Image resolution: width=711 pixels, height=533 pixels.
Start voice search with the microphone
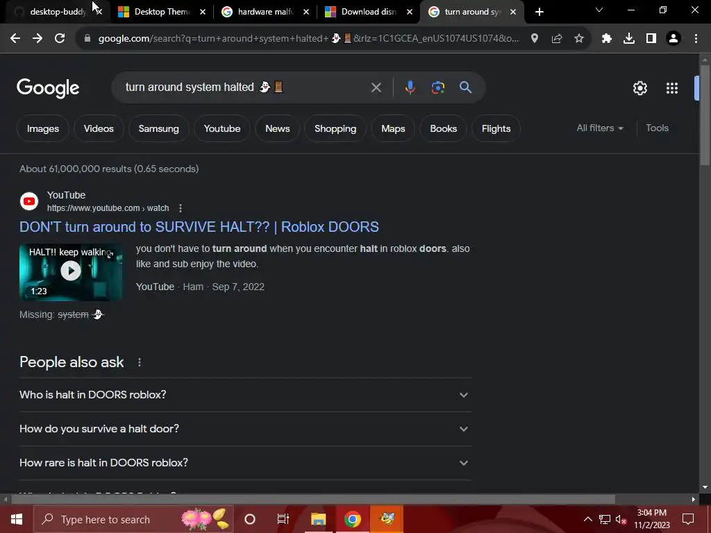(410, 87)
